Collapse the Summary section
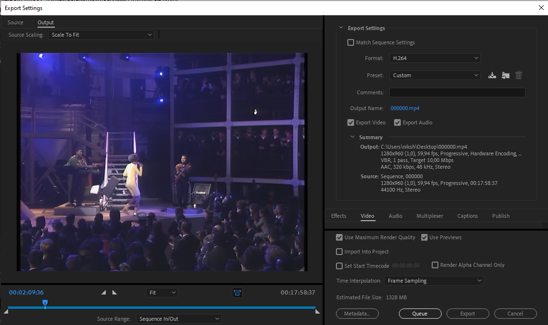The image size is (548, 325). (x=352, y=137)
